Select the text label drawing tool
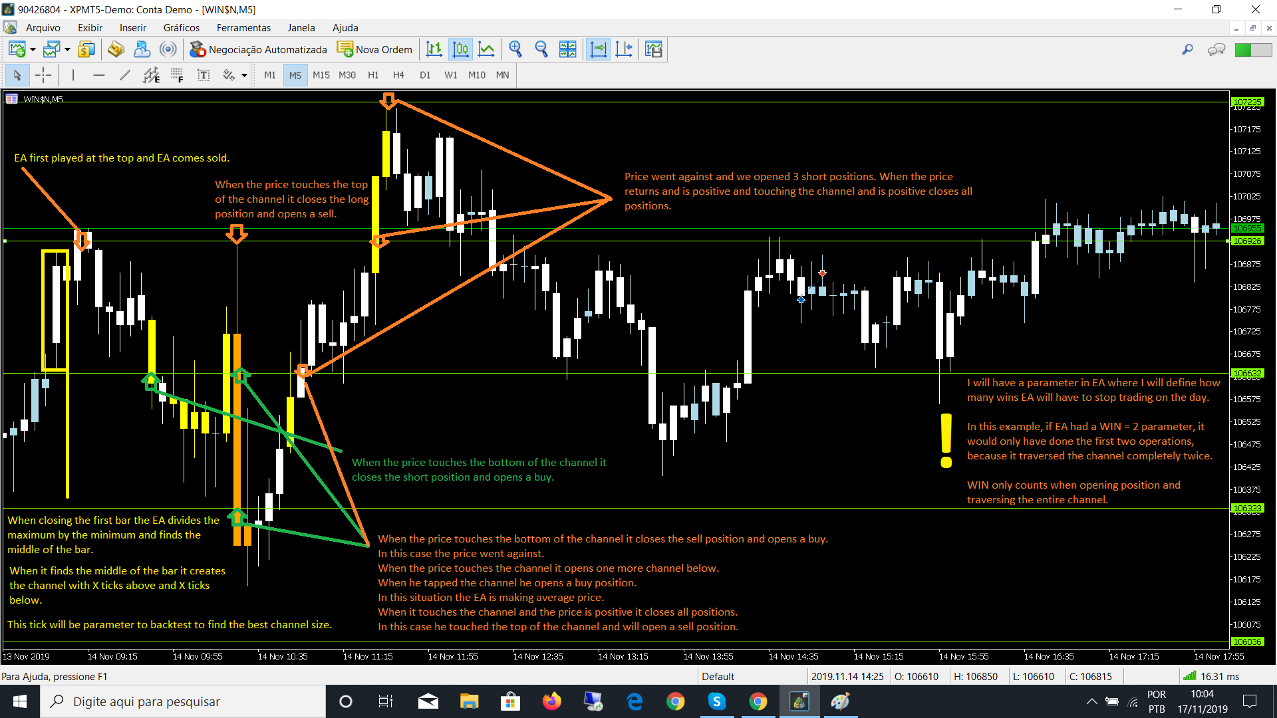Screen dimensions: 1277x718 (x=204, y=75)
